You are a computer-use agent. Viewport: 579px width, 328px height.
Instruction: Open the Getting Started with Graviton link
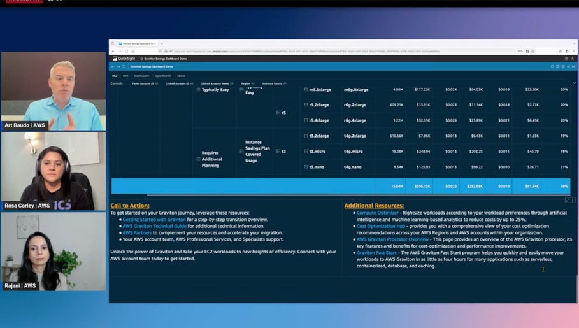(154, 219)
